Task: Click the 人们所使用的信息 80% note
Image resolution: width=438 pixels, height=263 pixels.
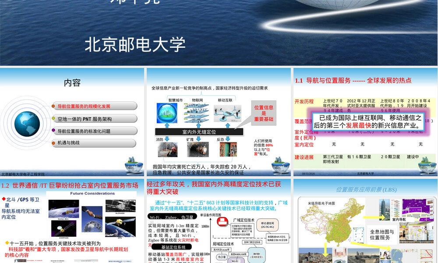Action: point(263,147)
